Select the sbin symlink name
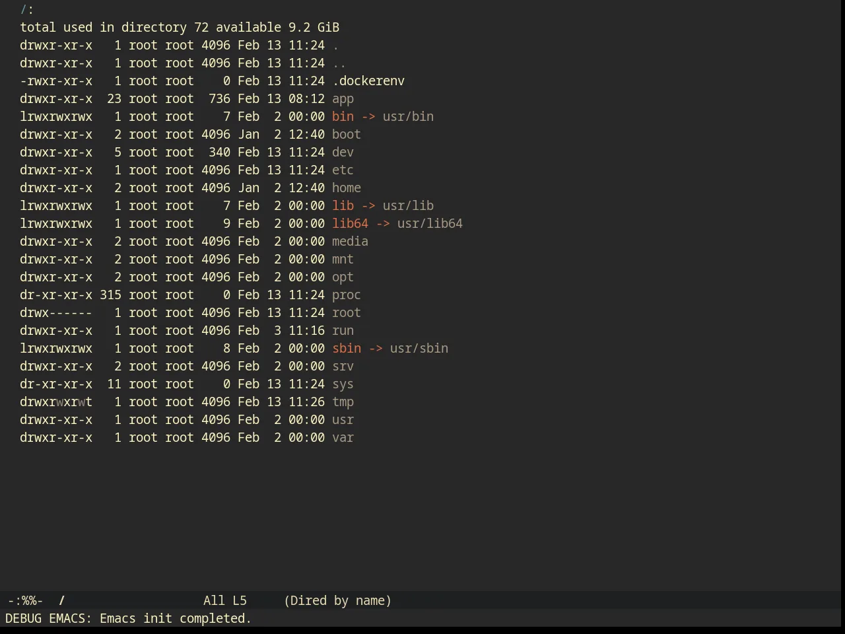This screenshot has height=634, width=845. 347,349
